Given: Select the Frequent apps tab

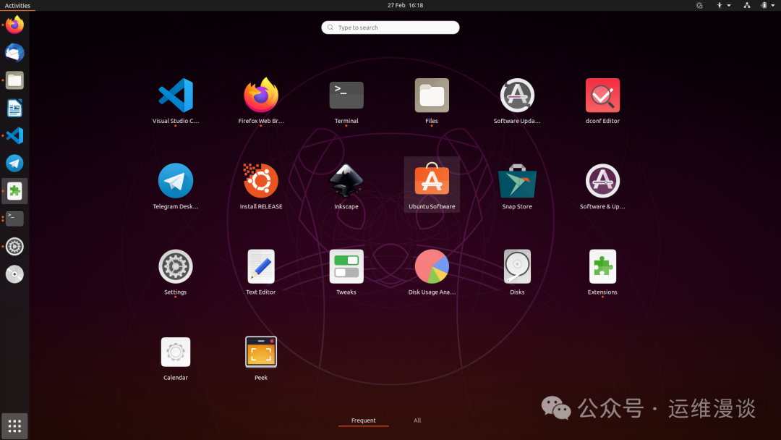Looking at the screenshot, I should [363, 420].
